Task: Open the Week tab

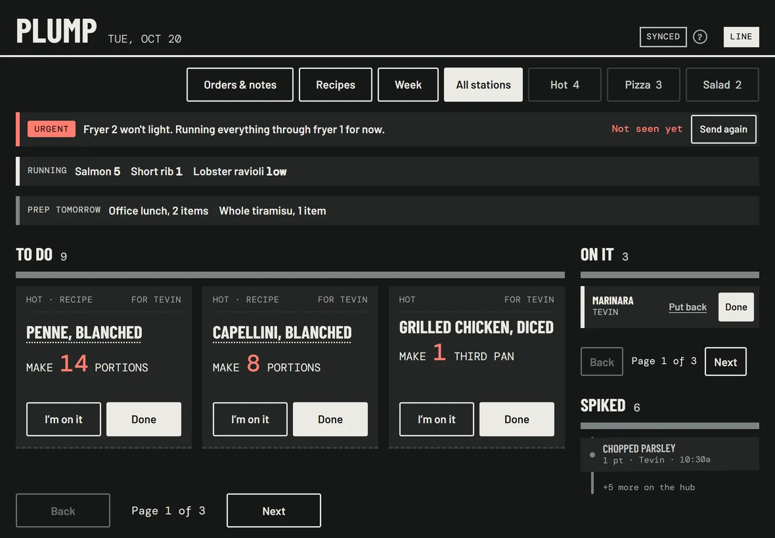Action: point(408,85)
